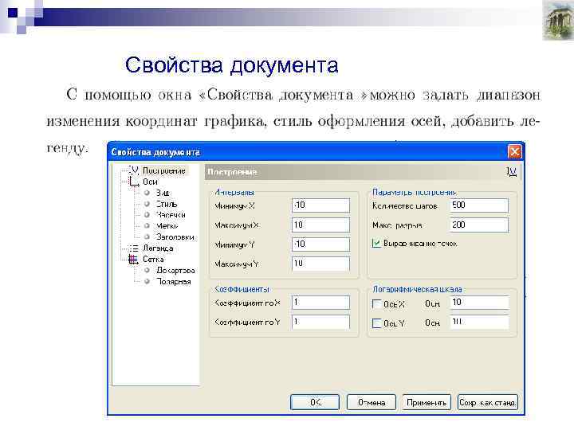The image size is (574, 430).
Task: Click bullet icon next to Метки
Action: [147, 225]
